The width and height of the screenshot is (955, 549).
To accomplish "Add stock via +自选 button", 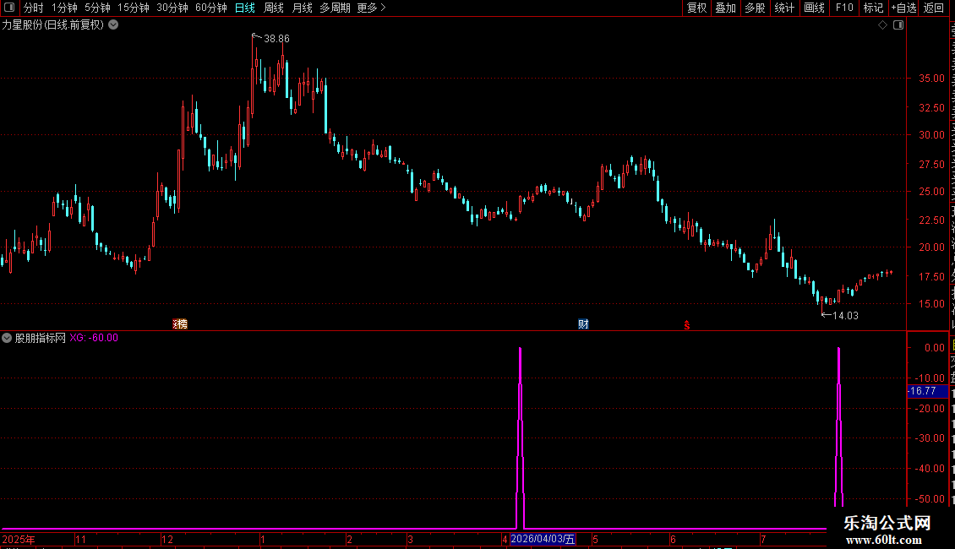I will click(903, 8).
